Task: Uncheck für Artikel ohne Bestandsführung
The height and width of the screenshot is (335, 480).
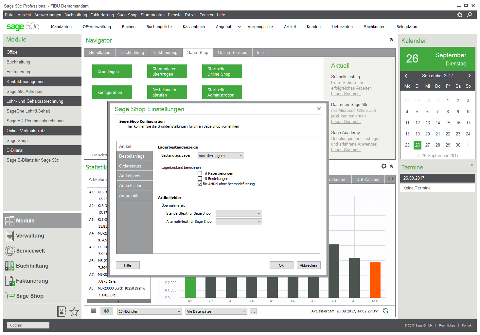Action: [x=200, y=184]
